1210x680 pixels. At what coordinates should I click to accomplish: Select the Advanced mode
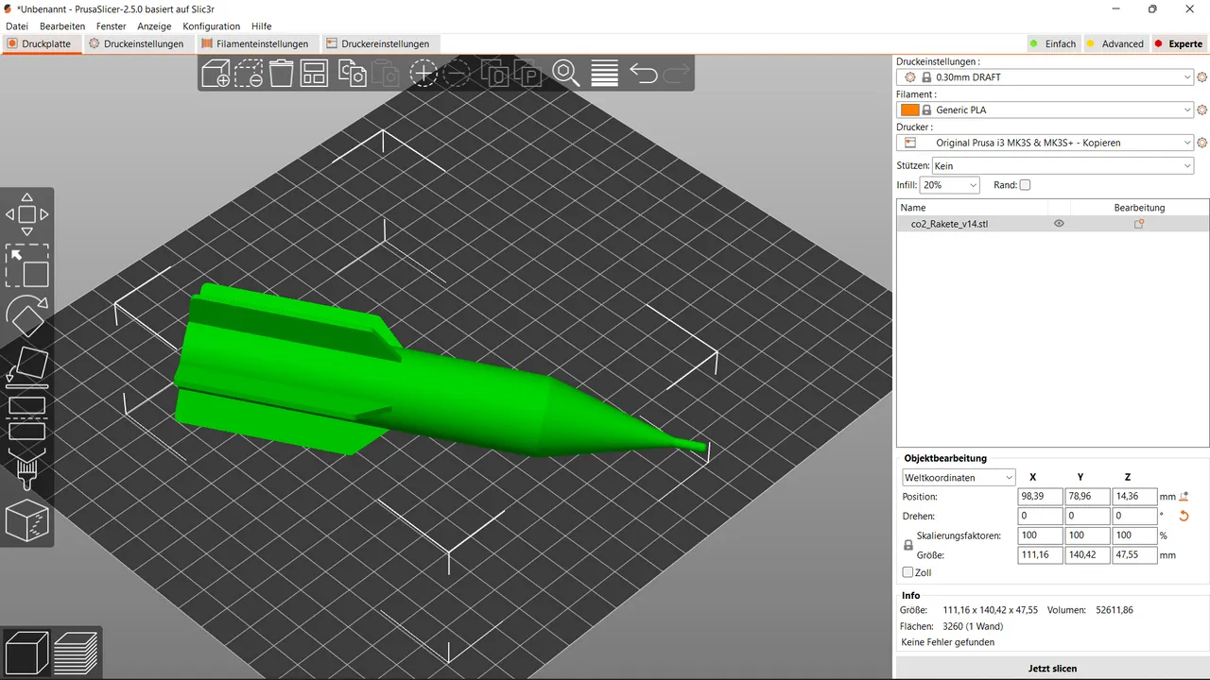[x=1115, y=43]
